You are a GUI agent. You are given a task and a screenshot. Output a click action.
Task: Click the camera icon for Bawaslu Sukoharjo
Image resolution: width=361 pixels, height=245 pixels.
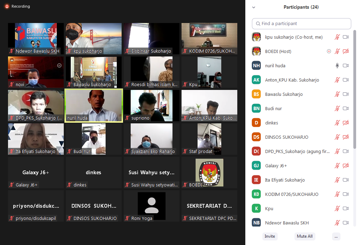346,94
